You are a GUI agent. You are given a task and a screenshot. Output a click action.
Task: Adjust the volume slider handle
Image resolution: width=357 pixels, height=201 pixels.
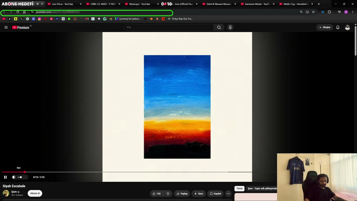point(20,177)
